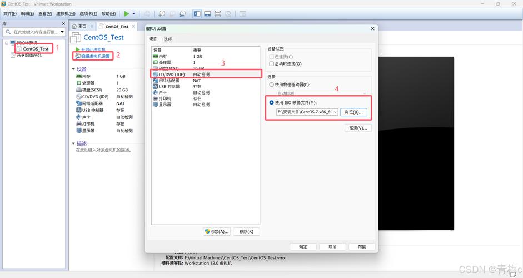Toggle the library sidebar view icon
The width and height of the screenshot is (523, 278).
coord(197,14)
